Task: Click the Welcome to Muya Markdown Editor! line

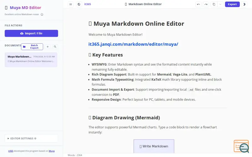Action: 115,35
